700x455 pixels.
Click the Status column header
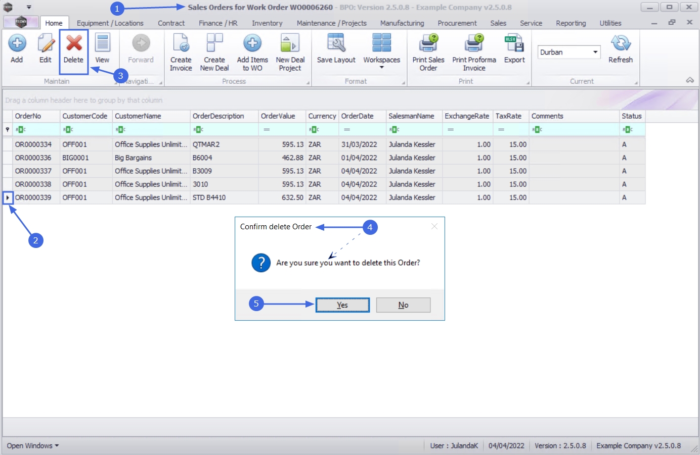[x=632, y=116]
